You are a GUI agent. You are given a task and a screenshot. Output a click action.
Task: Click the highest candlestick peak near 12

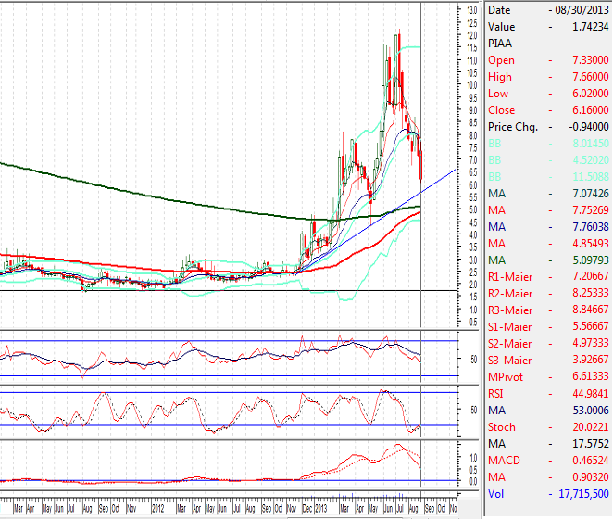[x=398, y=35]
